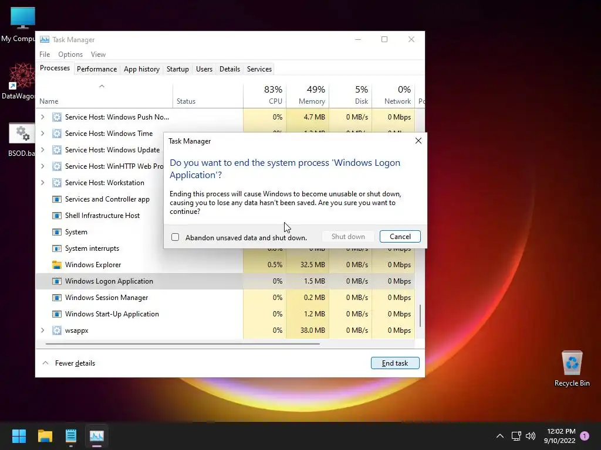
Task: Select the Recycle Bin desktop icon
Action: click(572, 369)
